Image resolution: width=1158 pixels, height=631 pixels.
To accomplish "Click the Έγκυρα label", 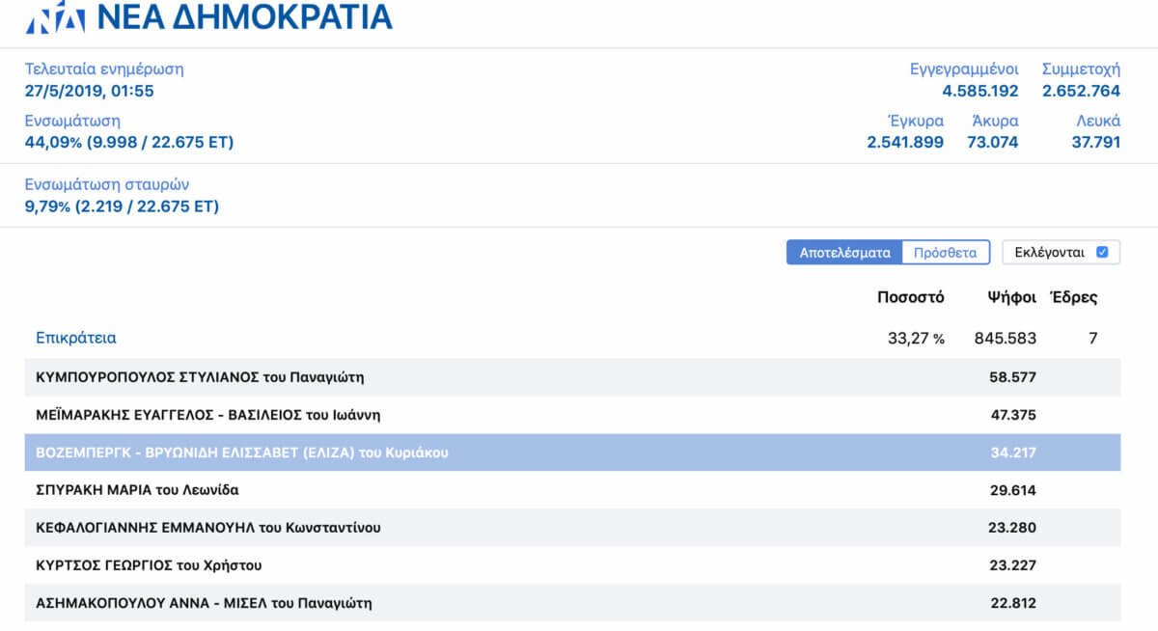I will point(916,121).
